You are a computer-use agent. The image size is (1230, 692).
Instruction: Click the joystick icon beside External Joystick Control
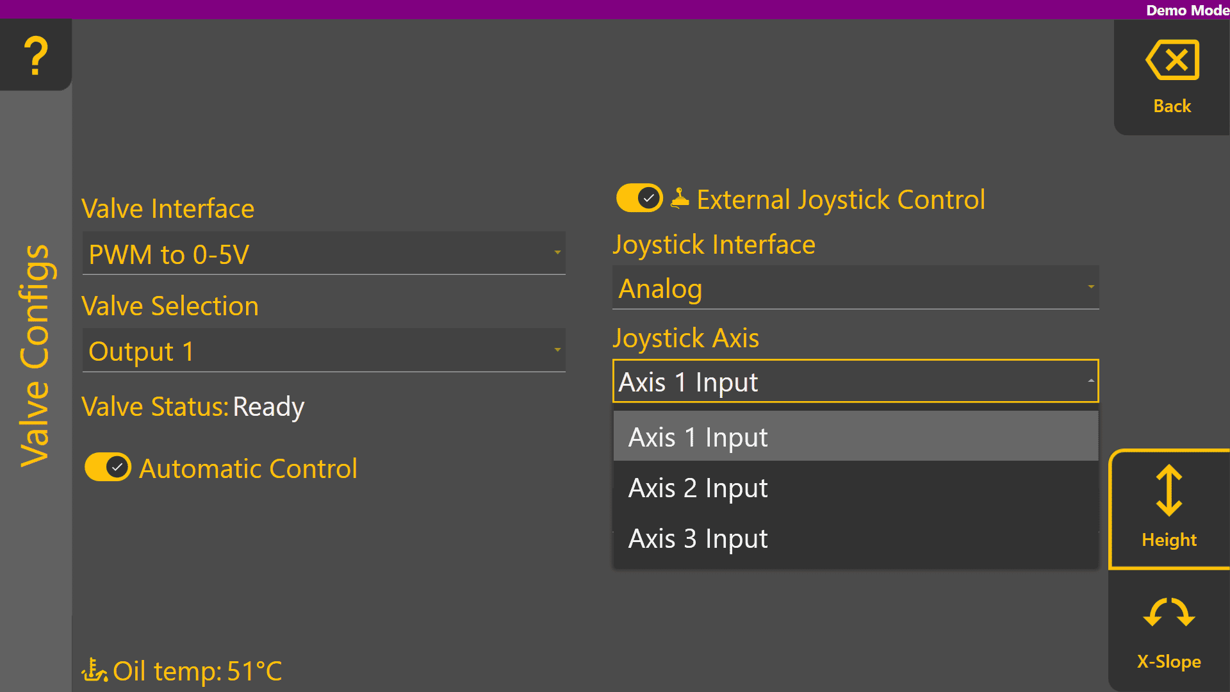pos(679,199)
